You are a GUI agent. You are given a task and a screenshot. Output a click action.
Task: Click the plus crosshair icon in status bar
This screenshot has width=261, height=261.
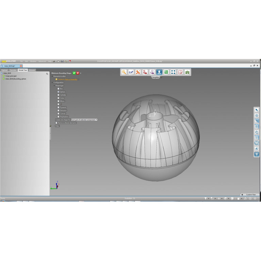(255, 198)
